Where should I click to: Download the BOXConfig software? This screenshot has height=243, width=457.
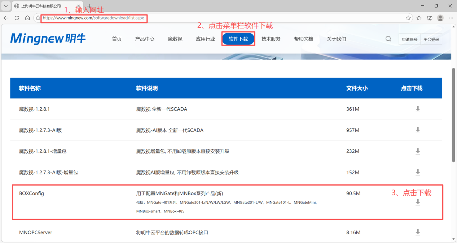(x=418, y=202)
